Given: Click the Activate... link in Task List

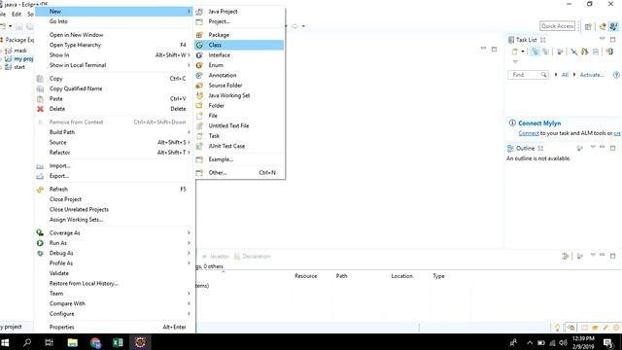Looking at the screenshot, I should click(592, 75).
